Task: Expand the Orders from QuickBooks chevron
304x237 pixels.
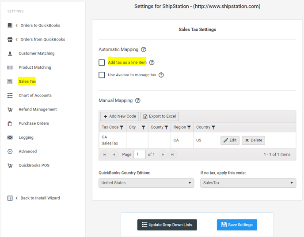Action: click(x=17, y=40)
